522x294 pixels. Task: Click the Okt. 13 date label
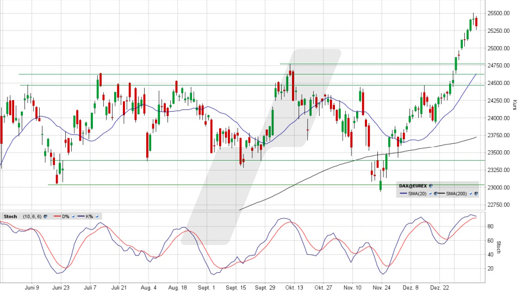(294, 287)
